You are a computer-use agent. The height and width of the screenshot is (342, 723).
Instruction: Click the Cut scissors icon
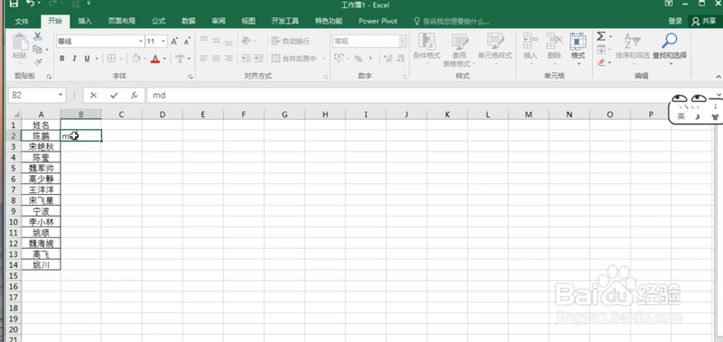pos(37,37)
